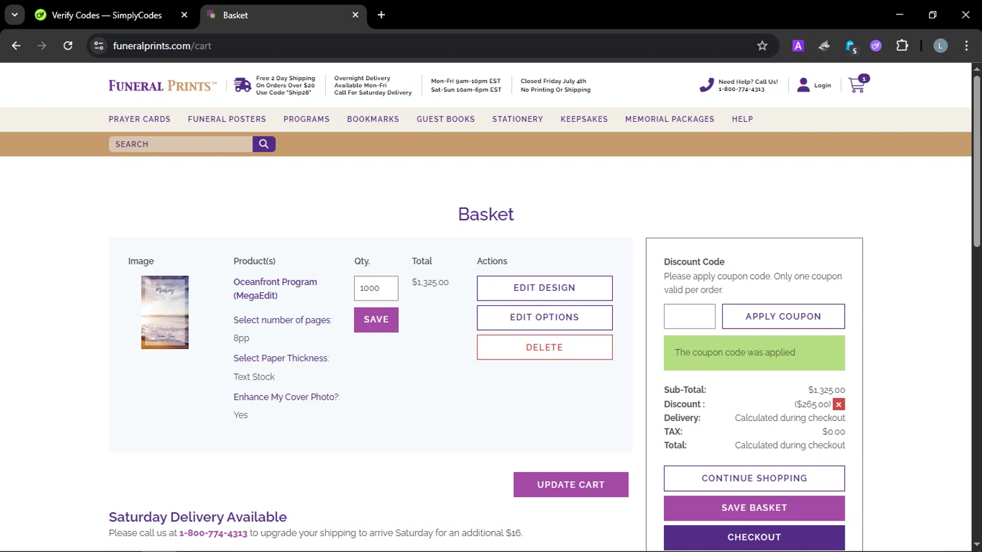
Task: Click the blue extension icon with badge 5
Action: (x=850, y=46)
